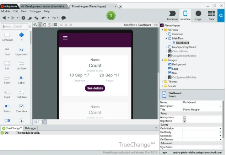Select the Text widget
Screen dimensions: 226x155
click(7, 52)
